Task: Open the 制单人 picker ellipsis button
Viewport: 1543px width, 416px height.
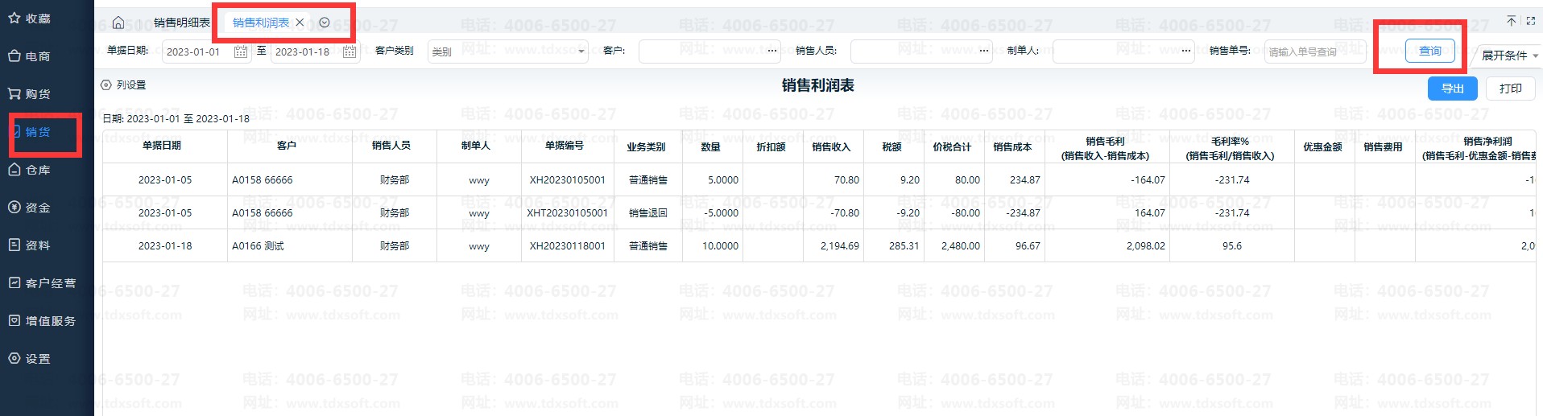Action: click(1186, 51)
